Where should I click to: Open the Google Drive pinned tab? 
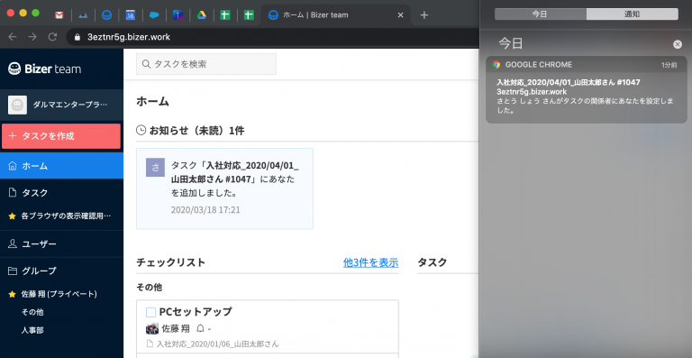202,15
